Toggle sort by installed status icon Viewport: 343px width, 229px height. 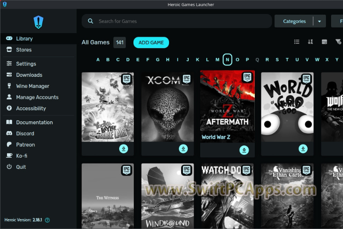(x=324, y=42)
